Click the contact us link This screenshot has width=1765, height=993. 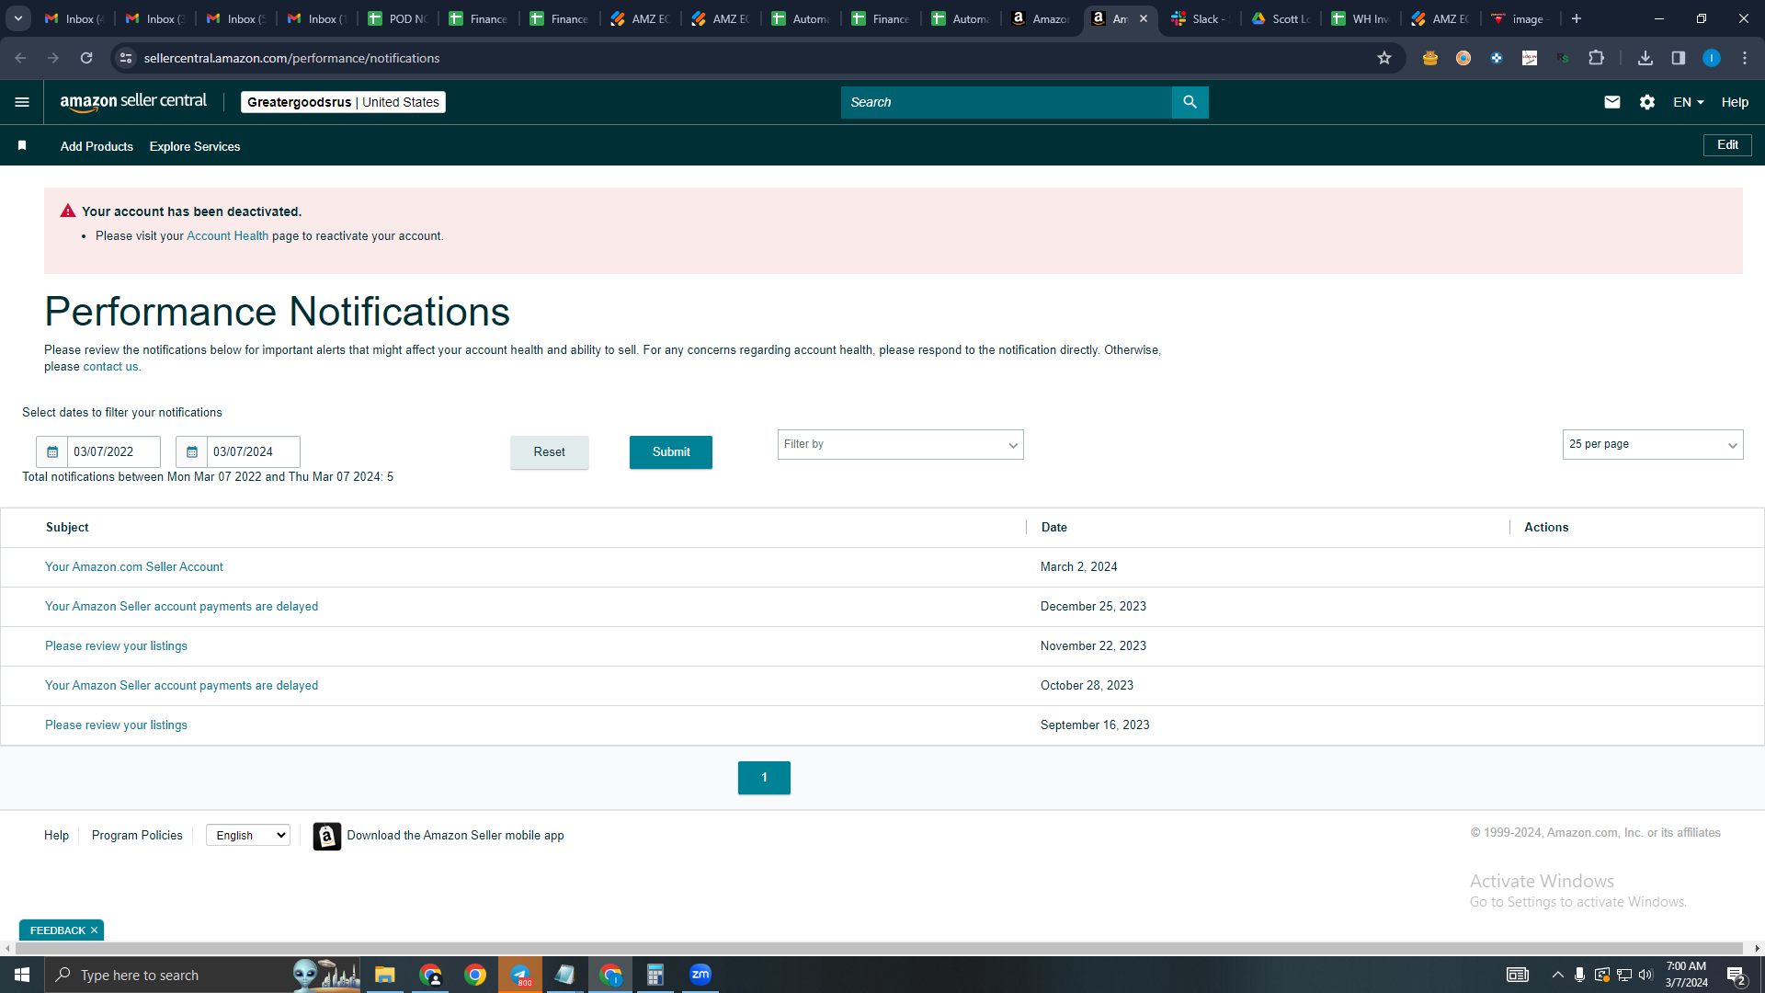111,367
